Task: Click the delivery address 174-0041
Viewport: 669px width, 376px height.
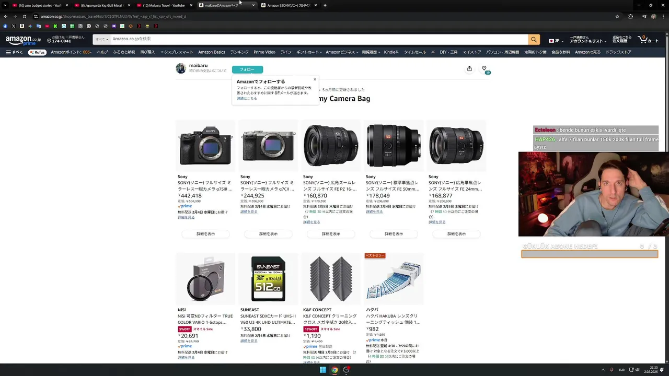Action: 65,40
